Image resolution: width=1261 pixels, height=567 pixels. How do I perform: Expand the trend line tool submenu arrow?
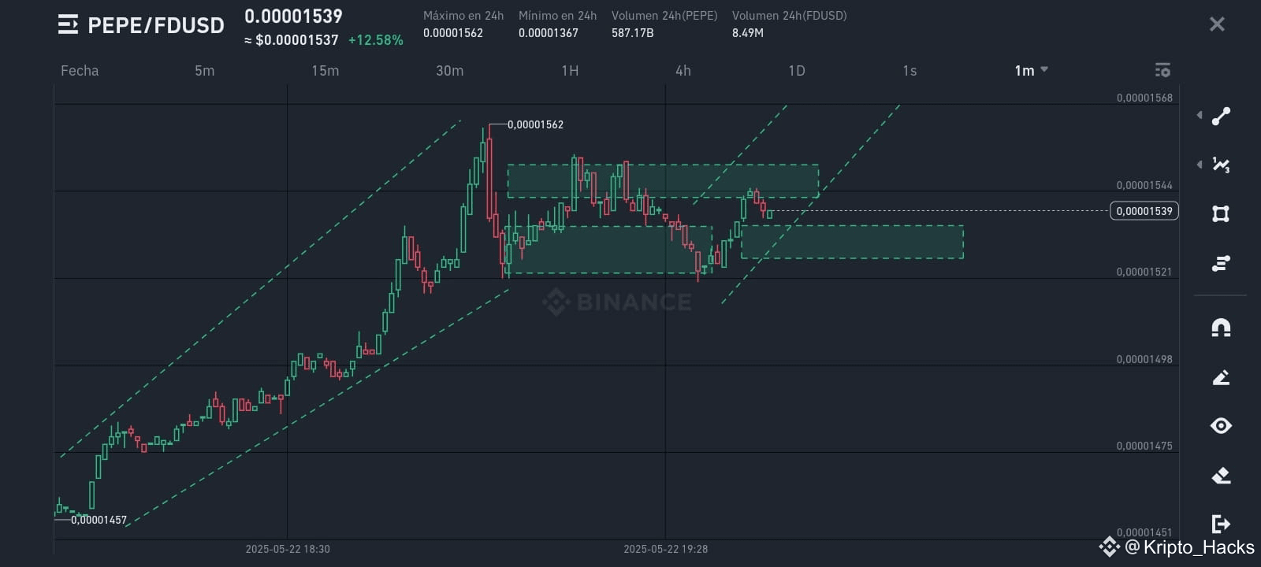[x=1200, y=116]
